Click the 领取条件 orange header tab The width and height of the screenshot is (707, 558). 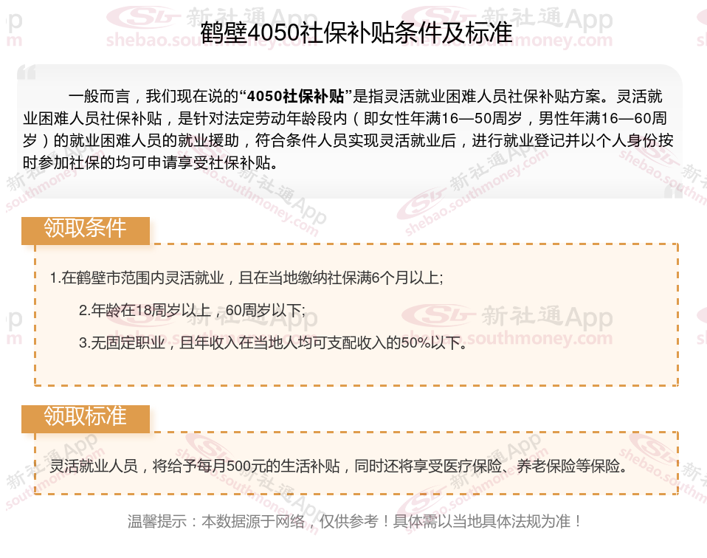point(85,230)
